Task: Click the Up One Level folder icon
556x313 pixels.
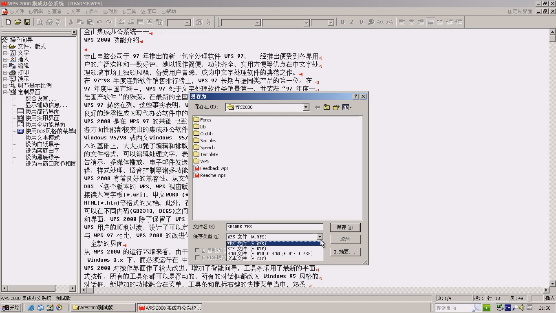Action: point(327,107)
